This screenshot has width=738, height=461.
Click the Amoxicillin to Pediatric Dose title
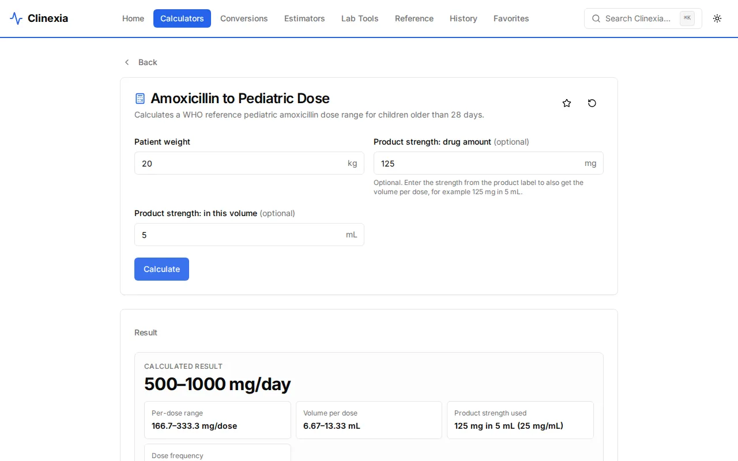tap(240, 99)
